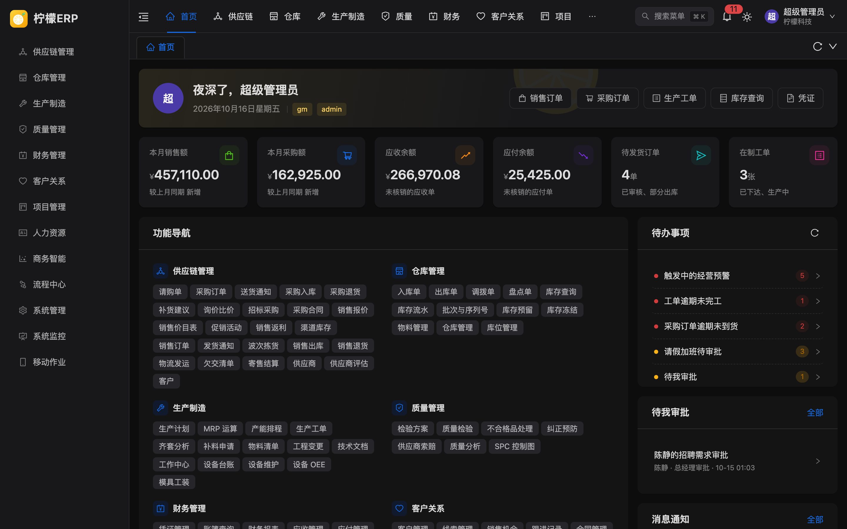Expand the more menu ellipsis in top navigation
This screenshot has width=847, height=529.
click(592, 16)
